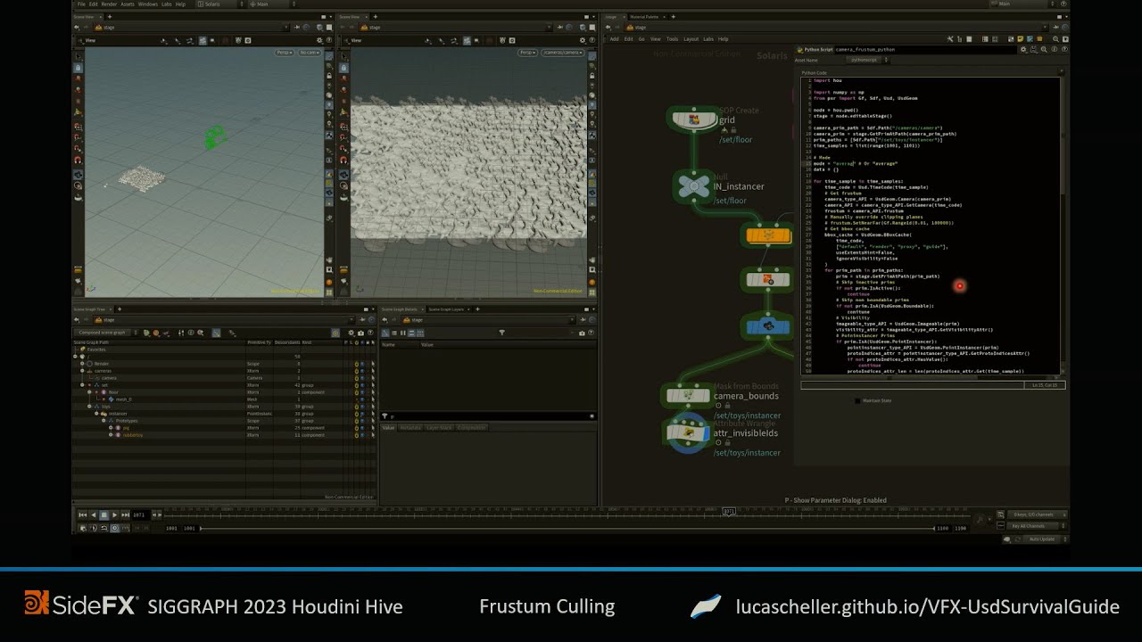Click the red magnet snapping tool, left viewport
The image size is (1142, 642).
coord(78,159)
